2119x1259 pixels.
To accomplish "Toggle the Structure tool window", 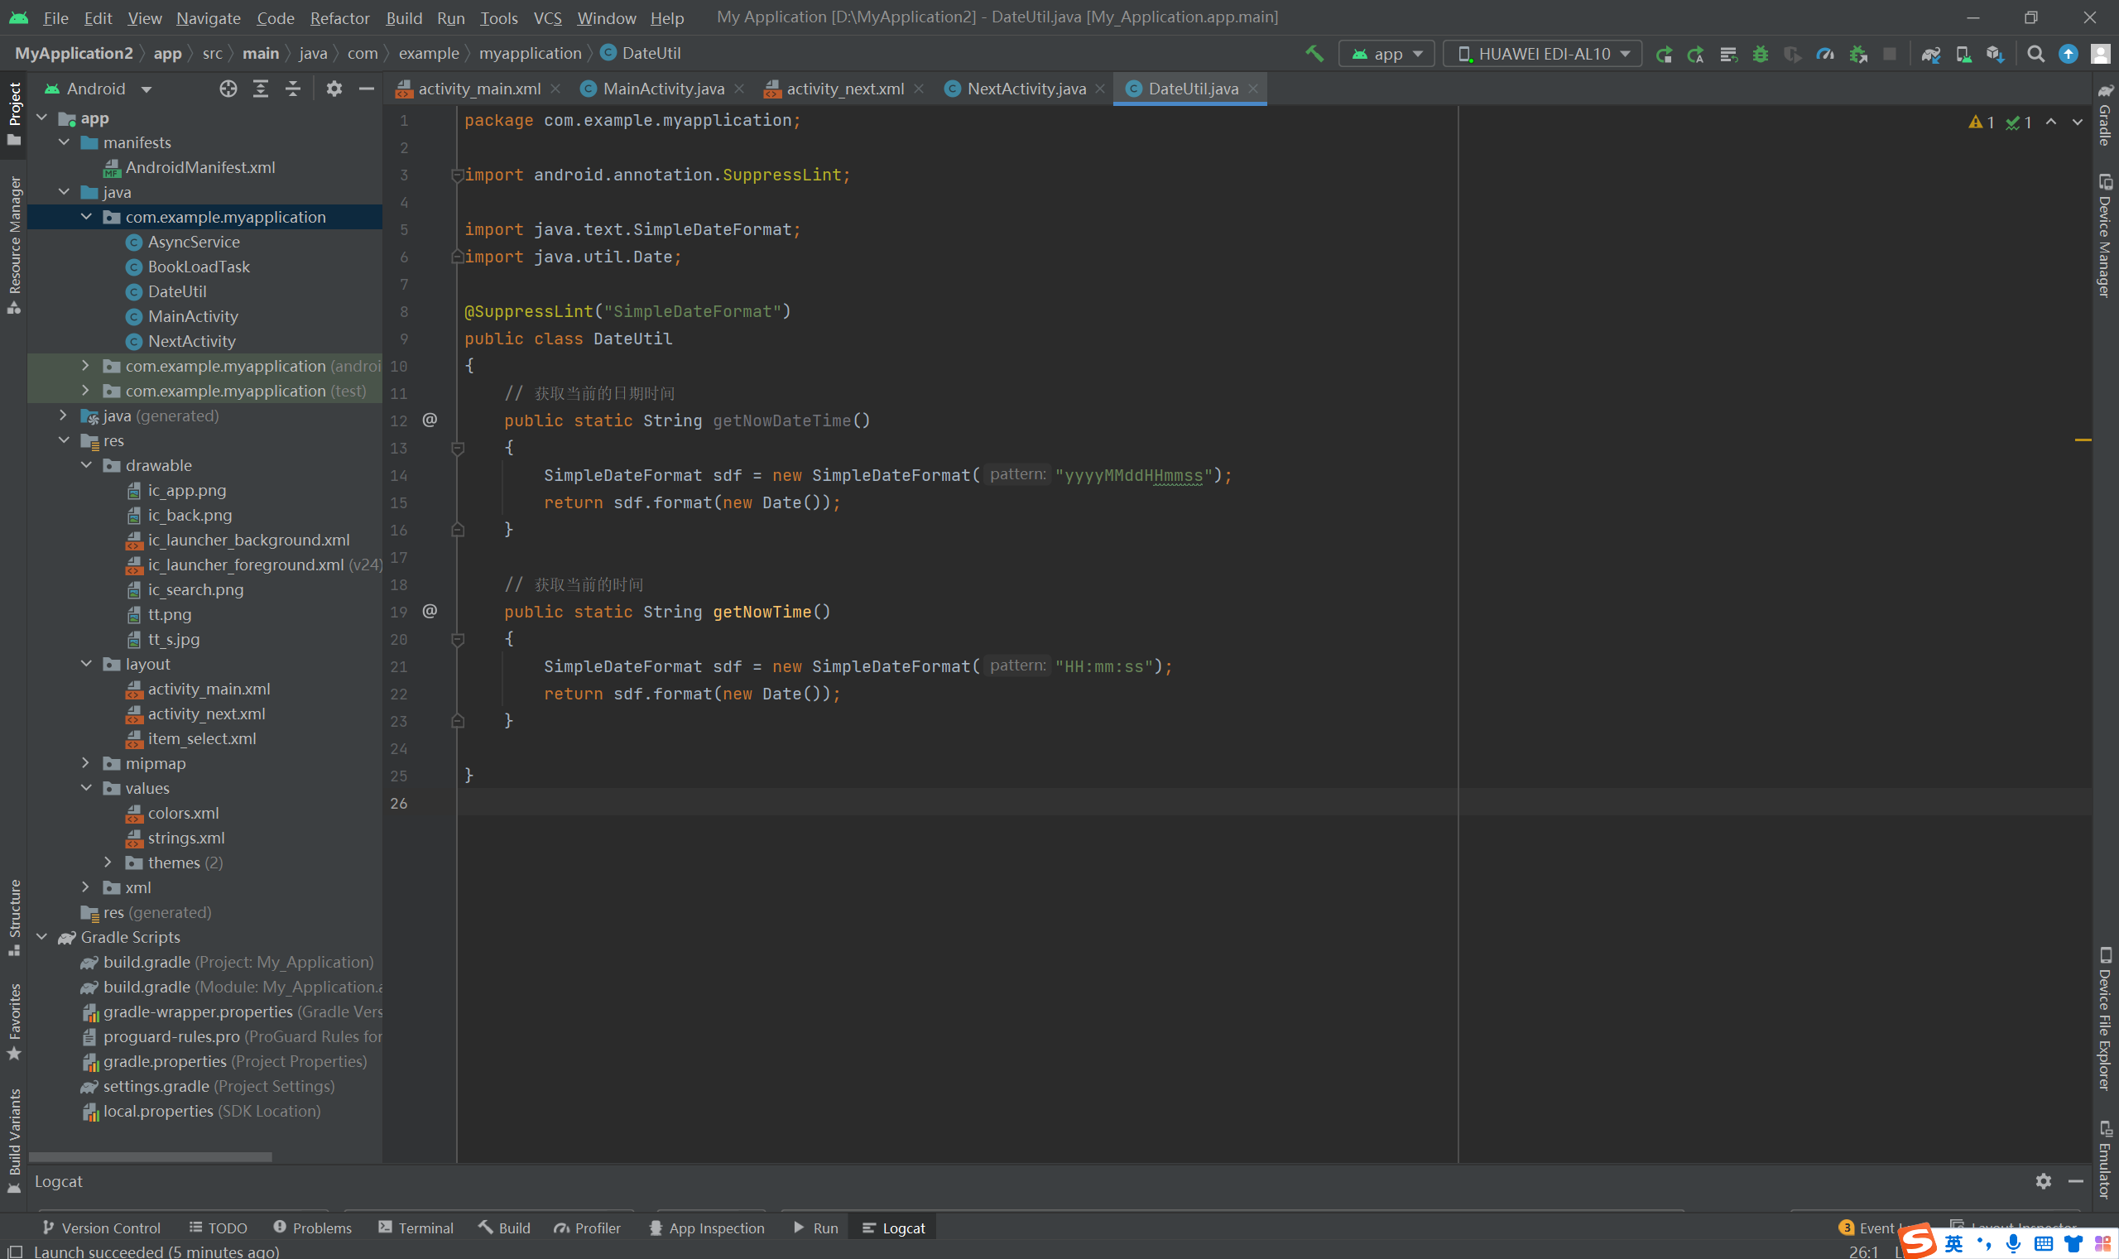I will click(14, 916).
